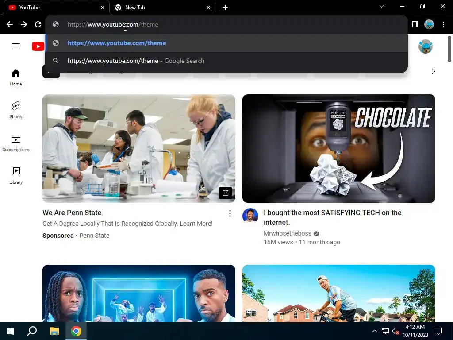This screenshot has height=340, width=453.
Task: Open Shorts in the sidebar
Action: [16, 110]
